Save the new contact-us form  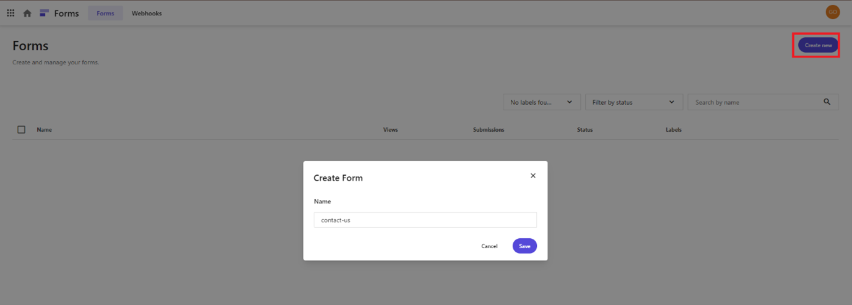[524, 246]
